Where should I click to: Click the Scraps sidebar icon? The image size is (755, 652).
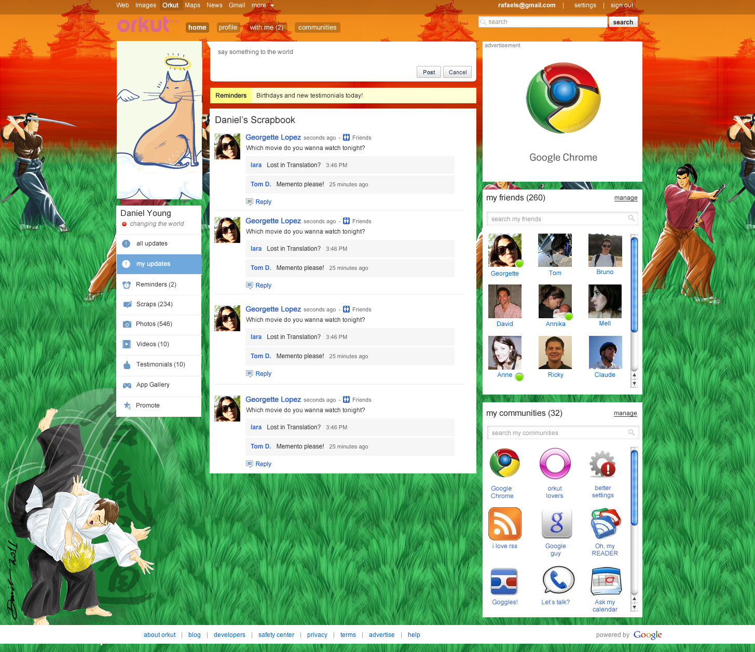[127, 304]
